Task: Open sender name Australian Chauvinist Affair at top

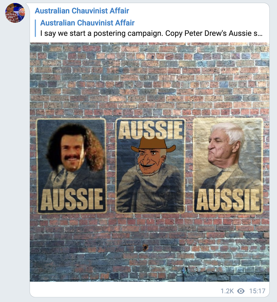Action: (x=82, y=11)
